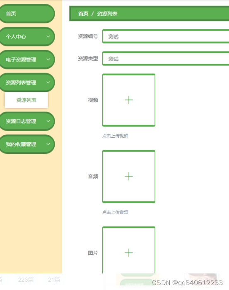Expand the 我的收藏管理 chevron arrow
The width and height of the screenshot is (229, 290).
tap(48, 144)
